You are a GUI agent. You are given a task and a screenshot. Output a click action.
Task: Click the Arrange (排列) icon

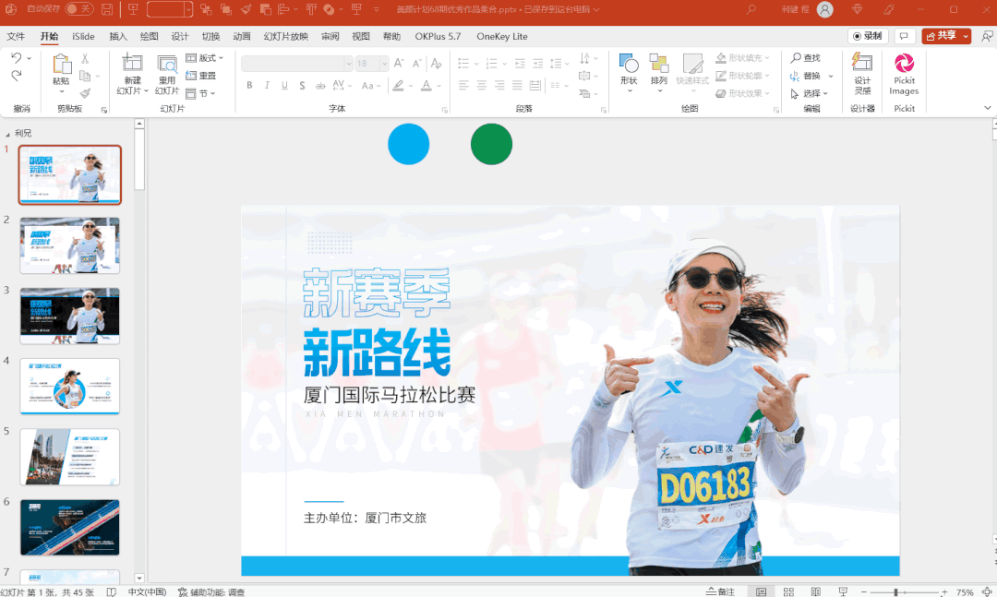(658, 65)
